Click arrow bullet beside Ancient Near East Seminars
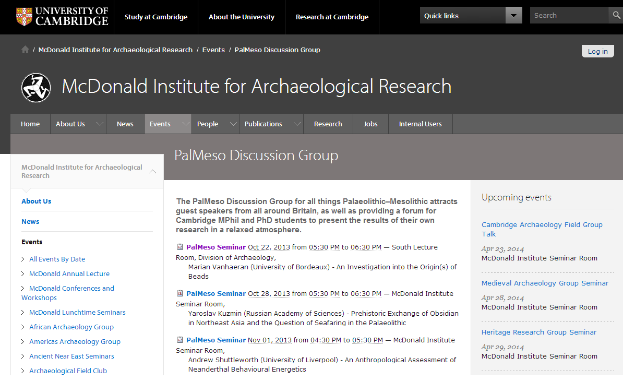This screenshot has height=381, width=623. pyautogui.click(x=23, y=356)
